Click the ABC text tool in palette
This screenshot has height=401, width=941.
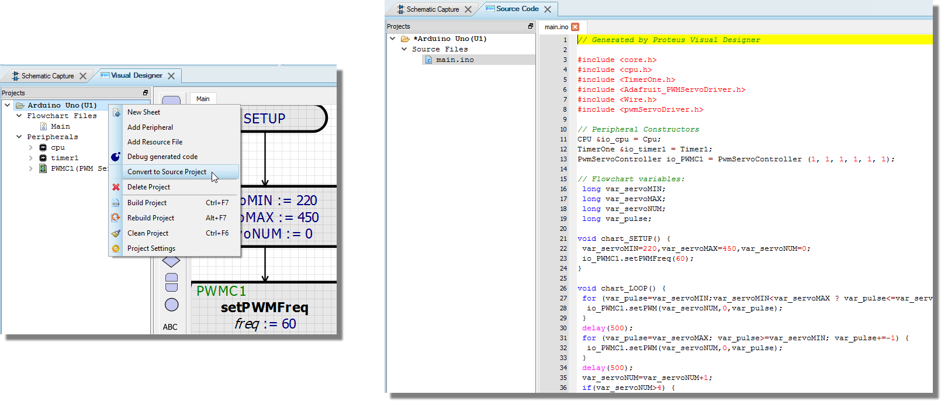(x=170, y=327)
